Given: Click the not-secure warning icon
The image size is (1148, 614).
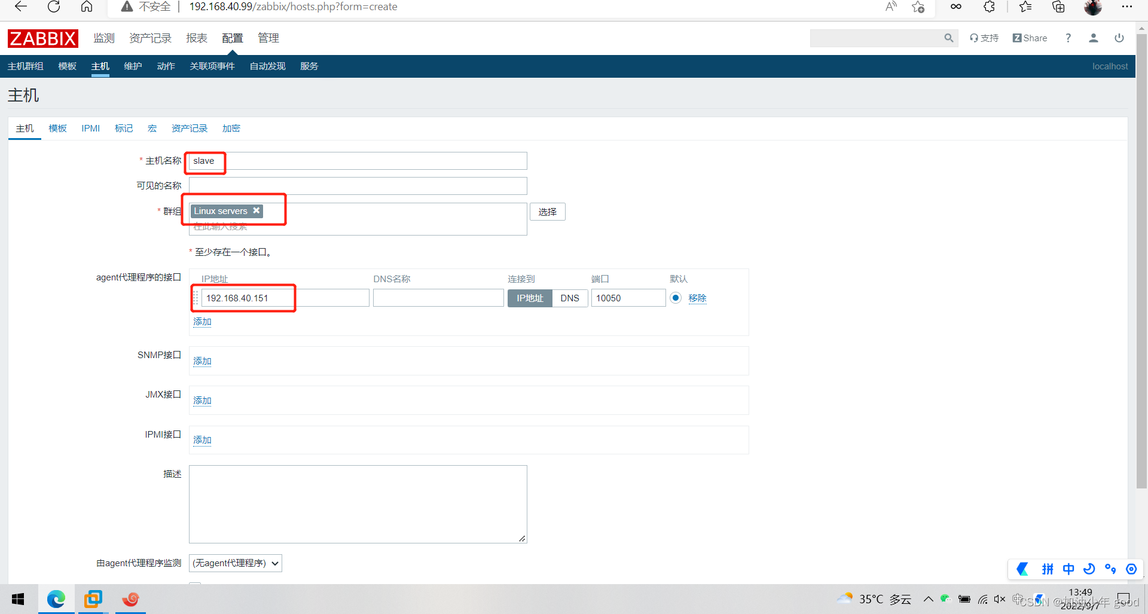Looking at the screenshot, I should tap(127, 7).
